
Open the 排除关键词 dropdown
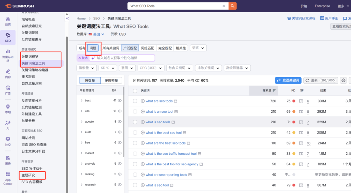click(208, 68)
